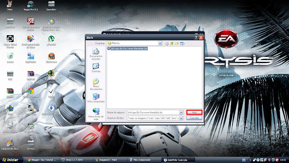The width and height of the screenshot is (289, 163).
Task: Select the Limpeza de disco desktop icon
Action: pos(10,145)
